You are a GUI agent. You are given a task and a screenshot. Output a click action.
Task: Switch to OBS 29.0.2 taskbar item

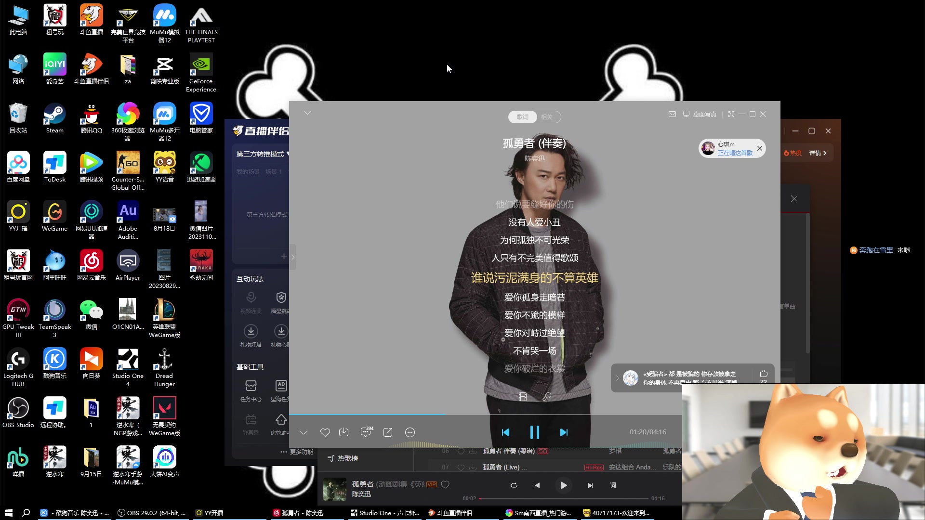pyautogui.click(x=152, y=513)
